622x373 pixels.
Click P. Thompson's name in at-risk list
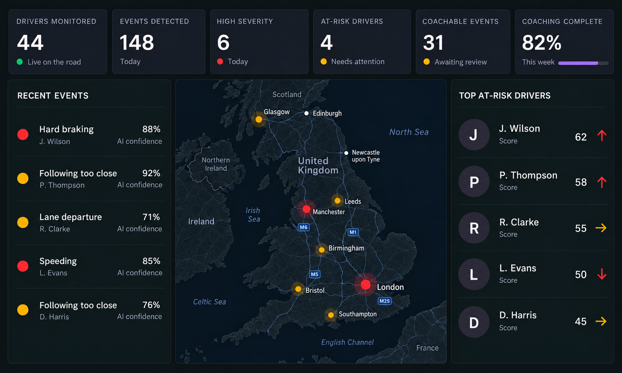point(528,176)
